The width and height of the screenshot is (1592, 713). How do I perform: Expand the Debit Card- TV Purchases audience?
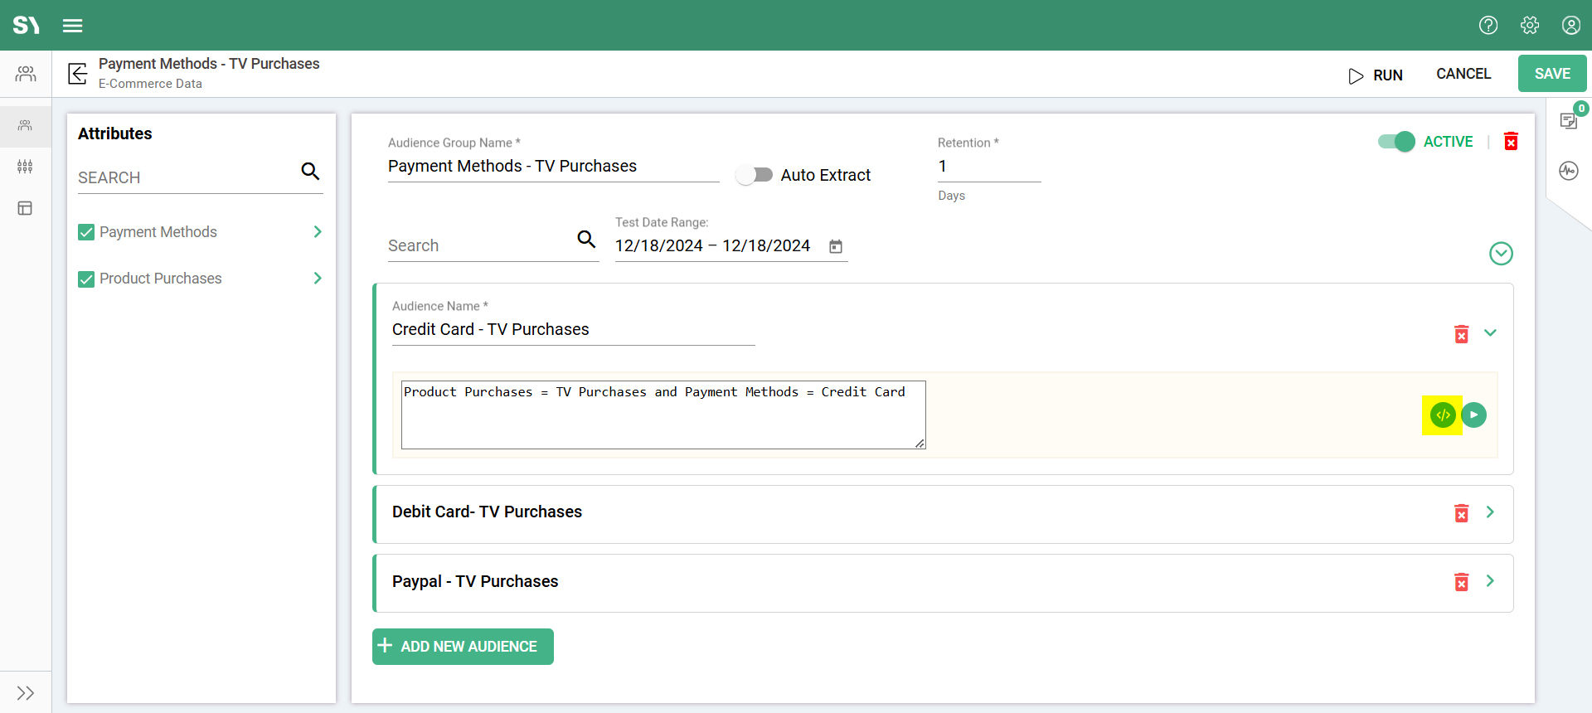point(1490,512)
